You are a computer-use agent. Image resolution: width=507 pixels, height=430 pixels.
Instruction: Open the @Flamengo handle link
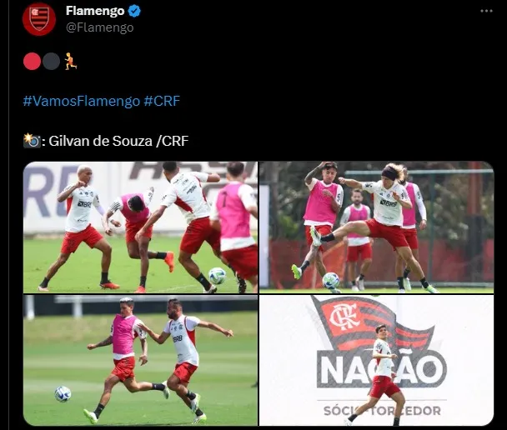pyautogui.click(x=99, y=27)
